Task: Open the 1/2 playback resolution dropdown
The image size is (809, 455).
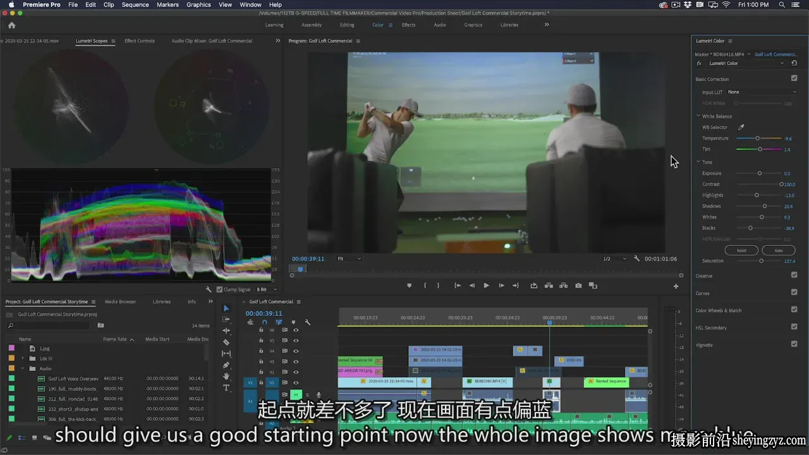Action: coord(614,258)
